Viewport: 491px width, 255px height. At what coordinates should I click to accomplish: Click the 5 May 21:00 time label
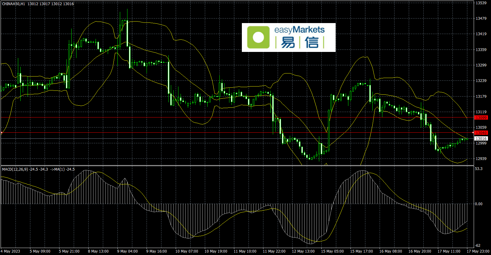69,251
